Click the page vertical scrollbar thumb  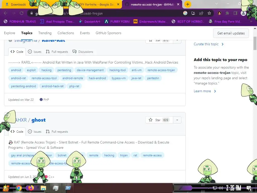tap(255, 43)
